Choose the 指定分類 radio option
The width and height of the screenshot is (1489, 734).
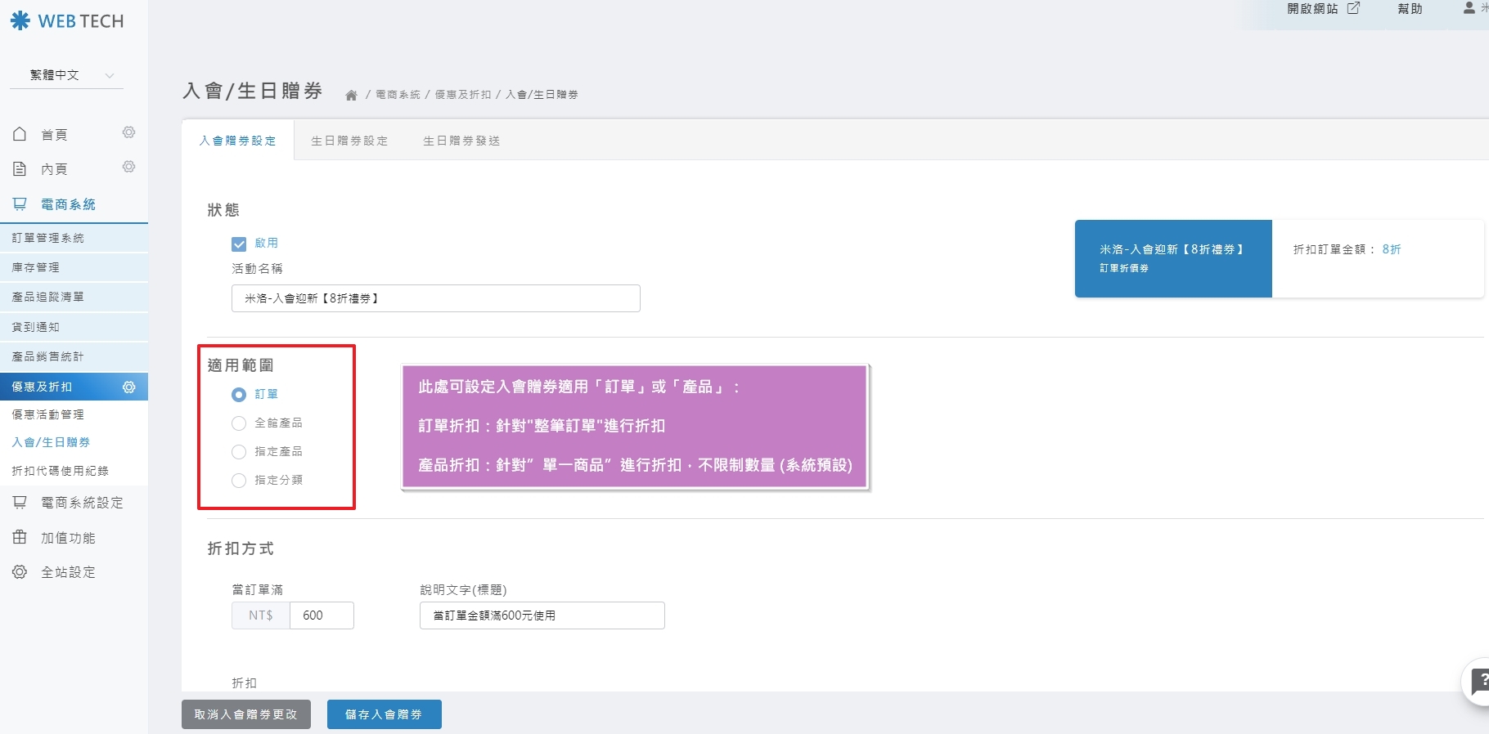coord(239,481)
